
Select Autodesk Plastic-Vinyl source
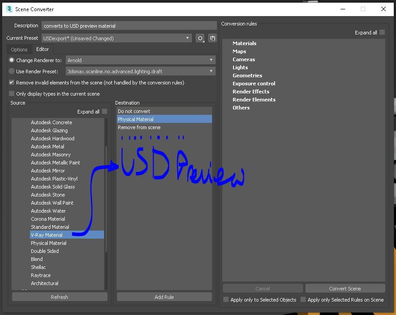[x=54, y=179]
